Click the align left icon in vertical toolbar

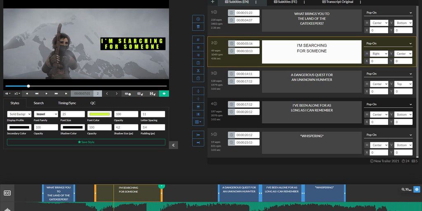point(198,40)
